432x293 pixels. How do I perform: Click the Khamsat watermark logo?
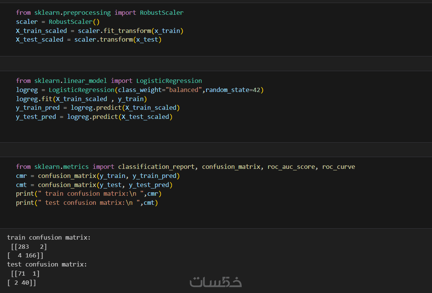tap(215, 282)
